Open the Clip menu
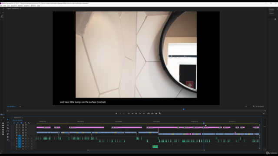This screenshot has height=156, width=278. pos(9,6)
